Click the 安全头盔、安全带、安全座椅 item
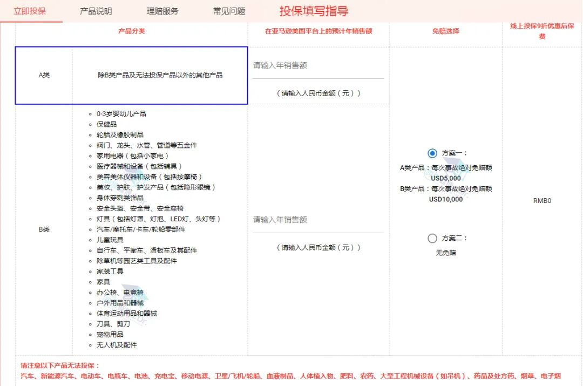583x386 pixels. tap(140, 208)
